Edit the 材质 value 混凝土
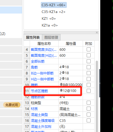 71,109
